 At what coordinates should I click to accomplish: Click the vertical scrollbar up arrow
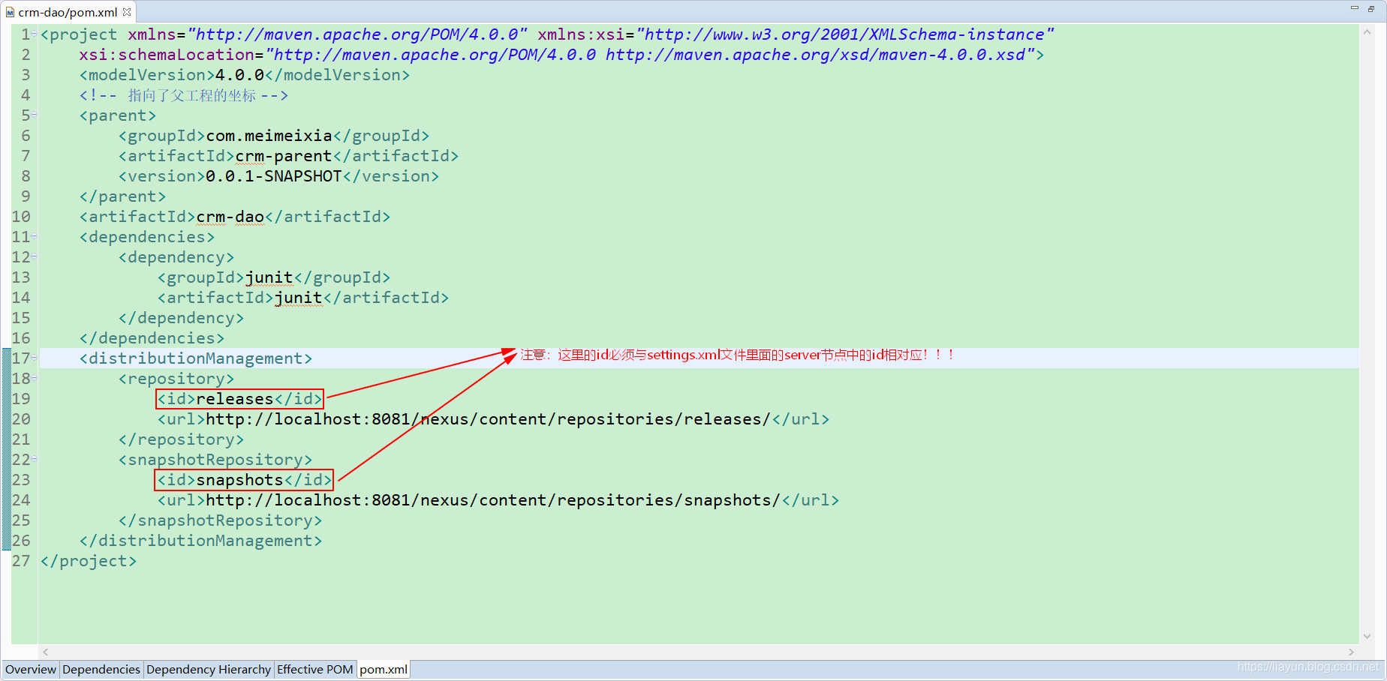pyautogui.click(x=1367, y=33)
